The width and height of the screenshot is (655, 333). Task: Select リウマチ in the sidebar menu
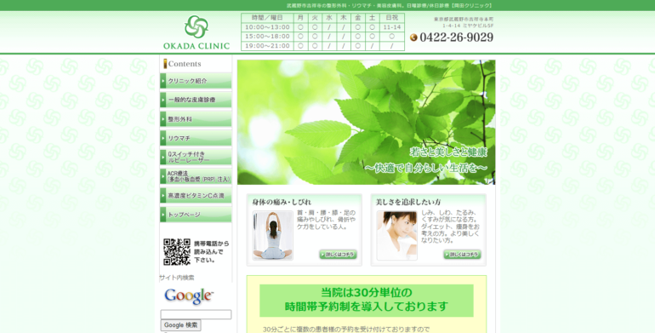point(196,138)
